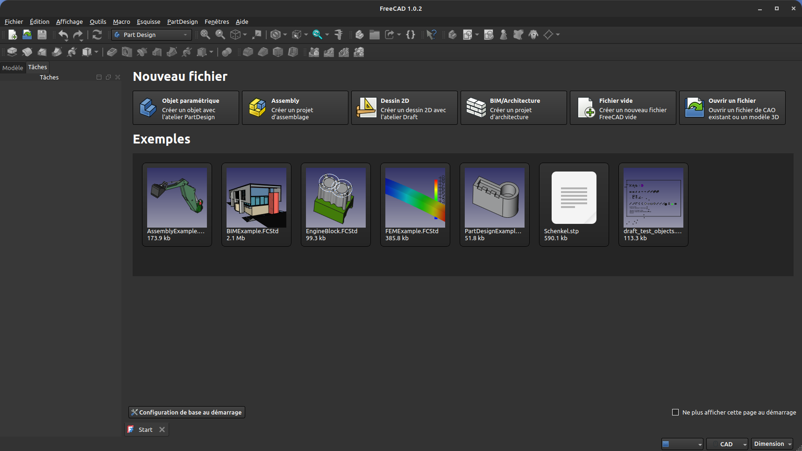This screenshot has width=802, height=451.
Task: Click the Undo arrow icon
Action: click(63, 35)
